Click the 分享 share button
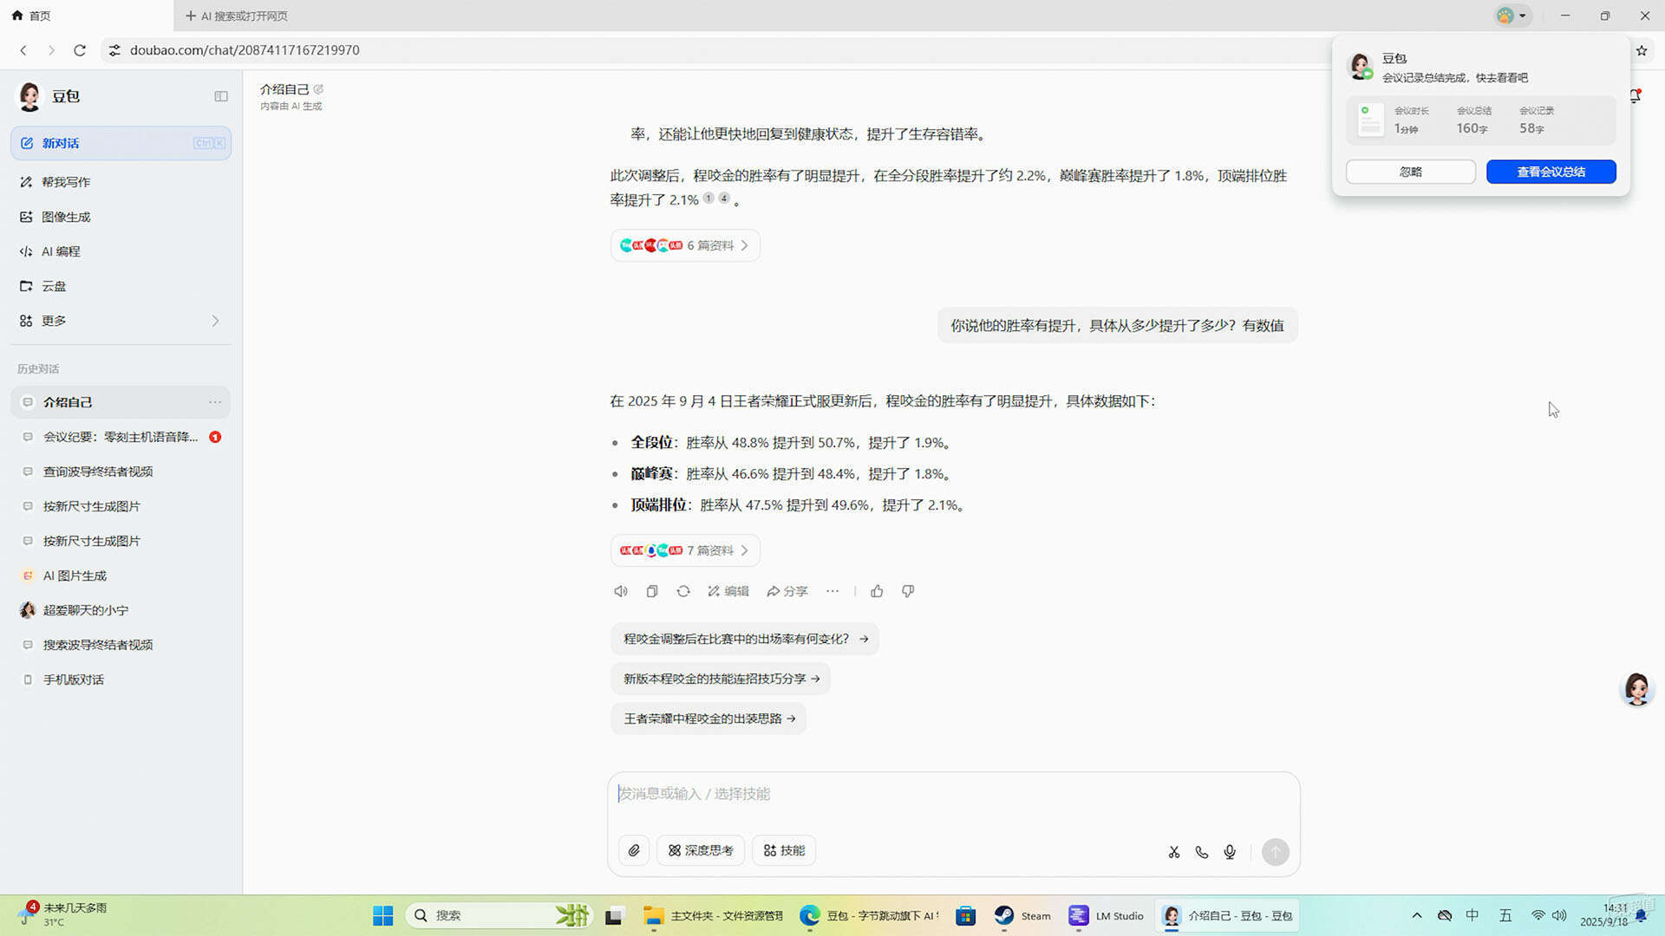 point(787,591)
